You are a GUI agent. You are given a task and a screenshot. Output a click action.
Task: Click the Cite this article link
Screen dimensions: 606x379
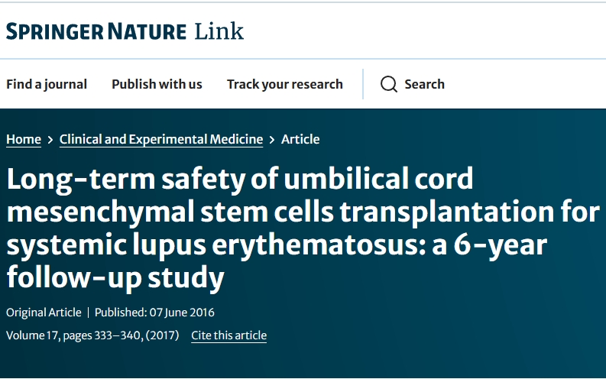click(229, 335)
